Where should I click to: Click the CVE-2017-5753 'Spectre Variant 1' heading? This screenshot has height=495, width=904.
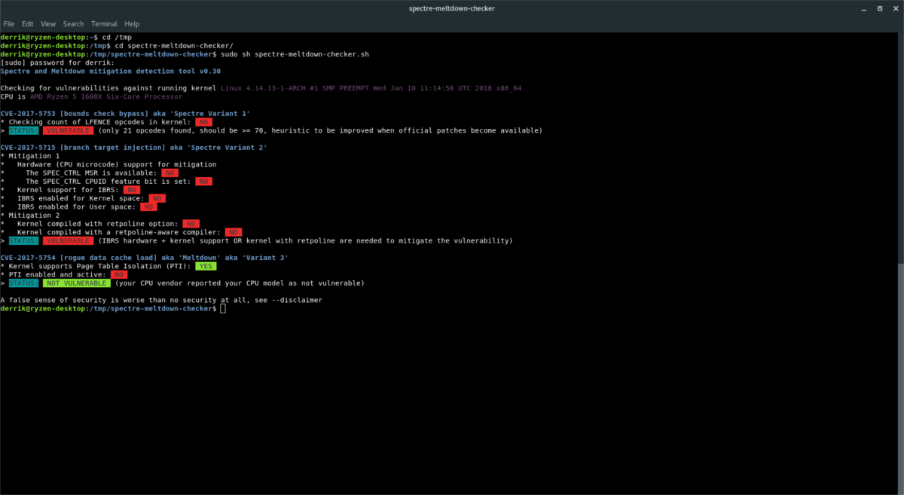tap(125, 113)
